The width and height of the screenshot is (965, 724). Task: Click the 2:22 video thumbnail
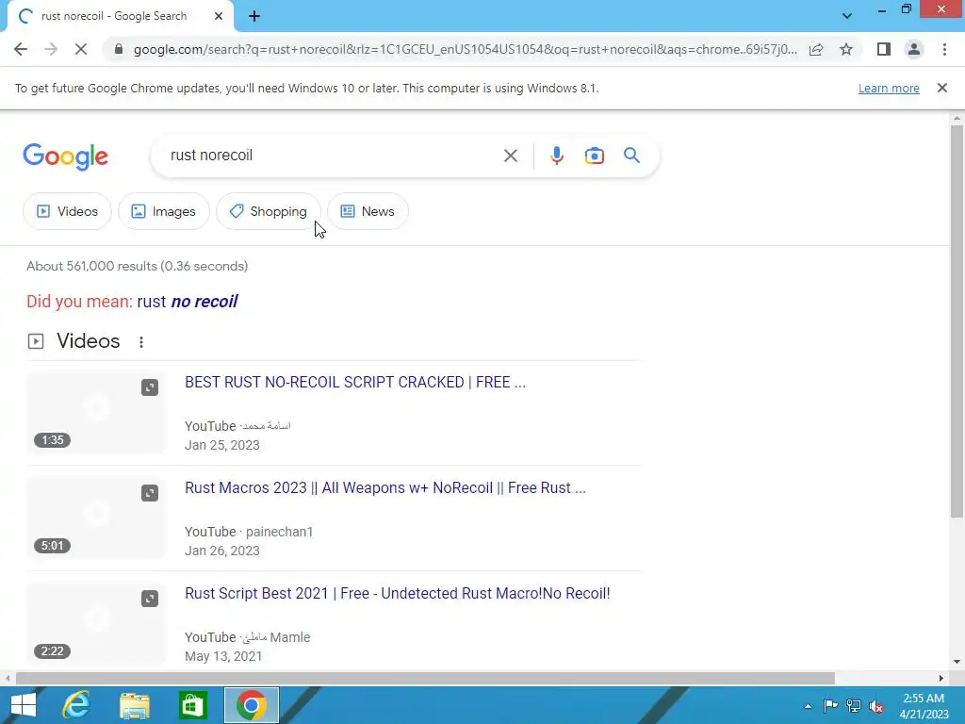pos(97,624)
